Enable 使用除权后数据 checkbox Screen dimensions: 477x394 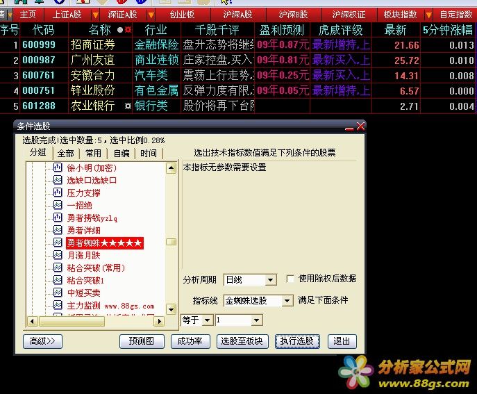tap(290, 279)
